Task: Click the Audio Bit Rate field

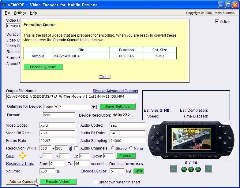Action: click(x=127, y=133)
